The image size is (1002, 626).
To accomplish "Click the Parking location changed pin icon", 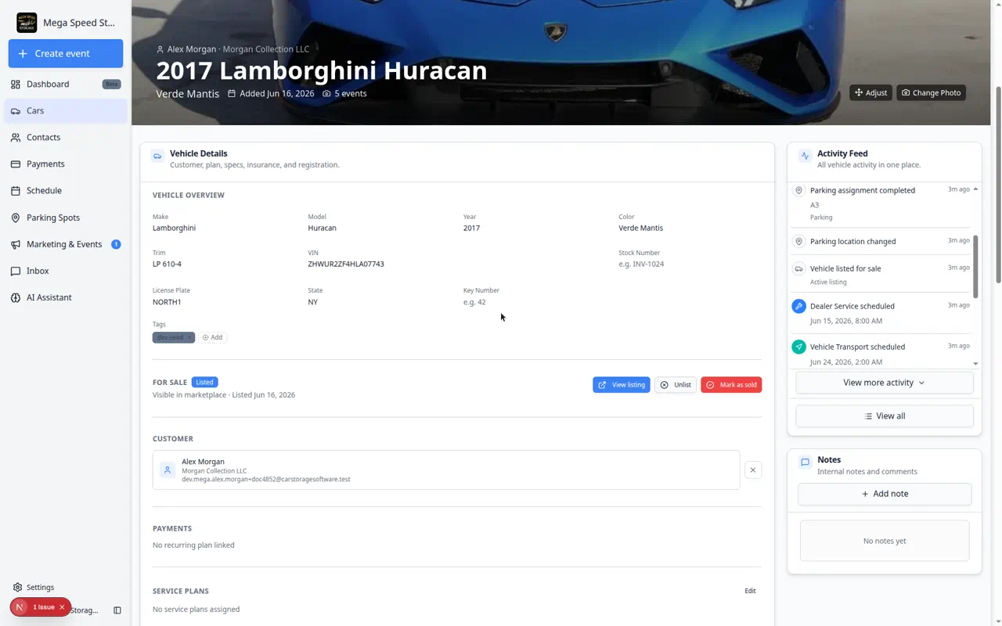I will [x=798, y=242].
